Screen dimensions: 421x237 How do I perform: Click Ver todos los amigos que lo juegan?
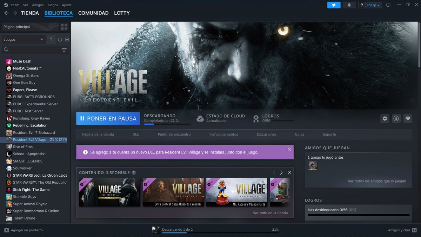[x=377, y=181]
